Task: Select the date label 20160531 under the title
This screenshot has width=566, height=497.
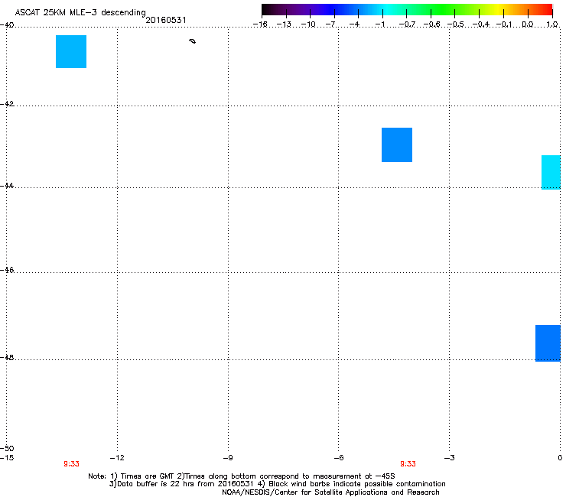Action: click(x=166, y=20)
